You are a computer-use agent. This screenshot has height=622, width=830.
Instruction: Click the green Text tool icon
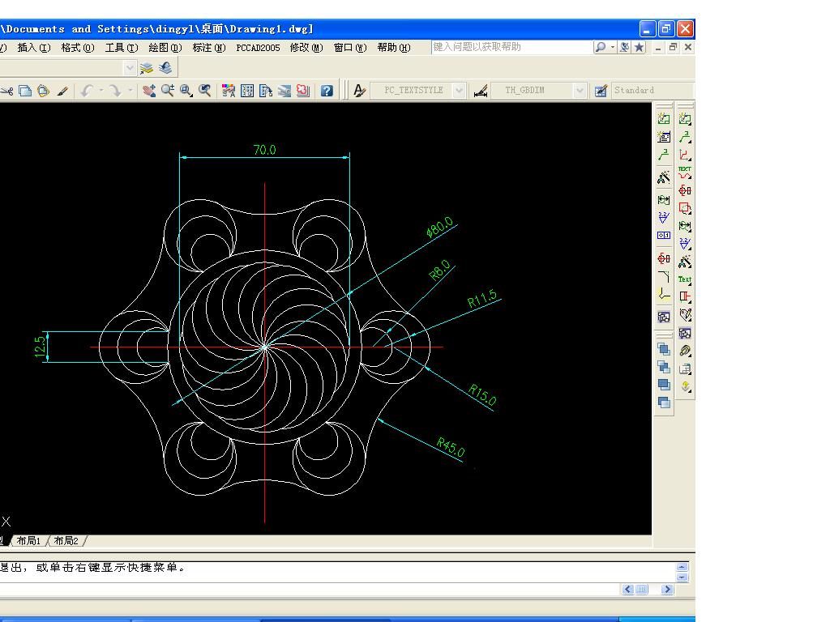685,279
